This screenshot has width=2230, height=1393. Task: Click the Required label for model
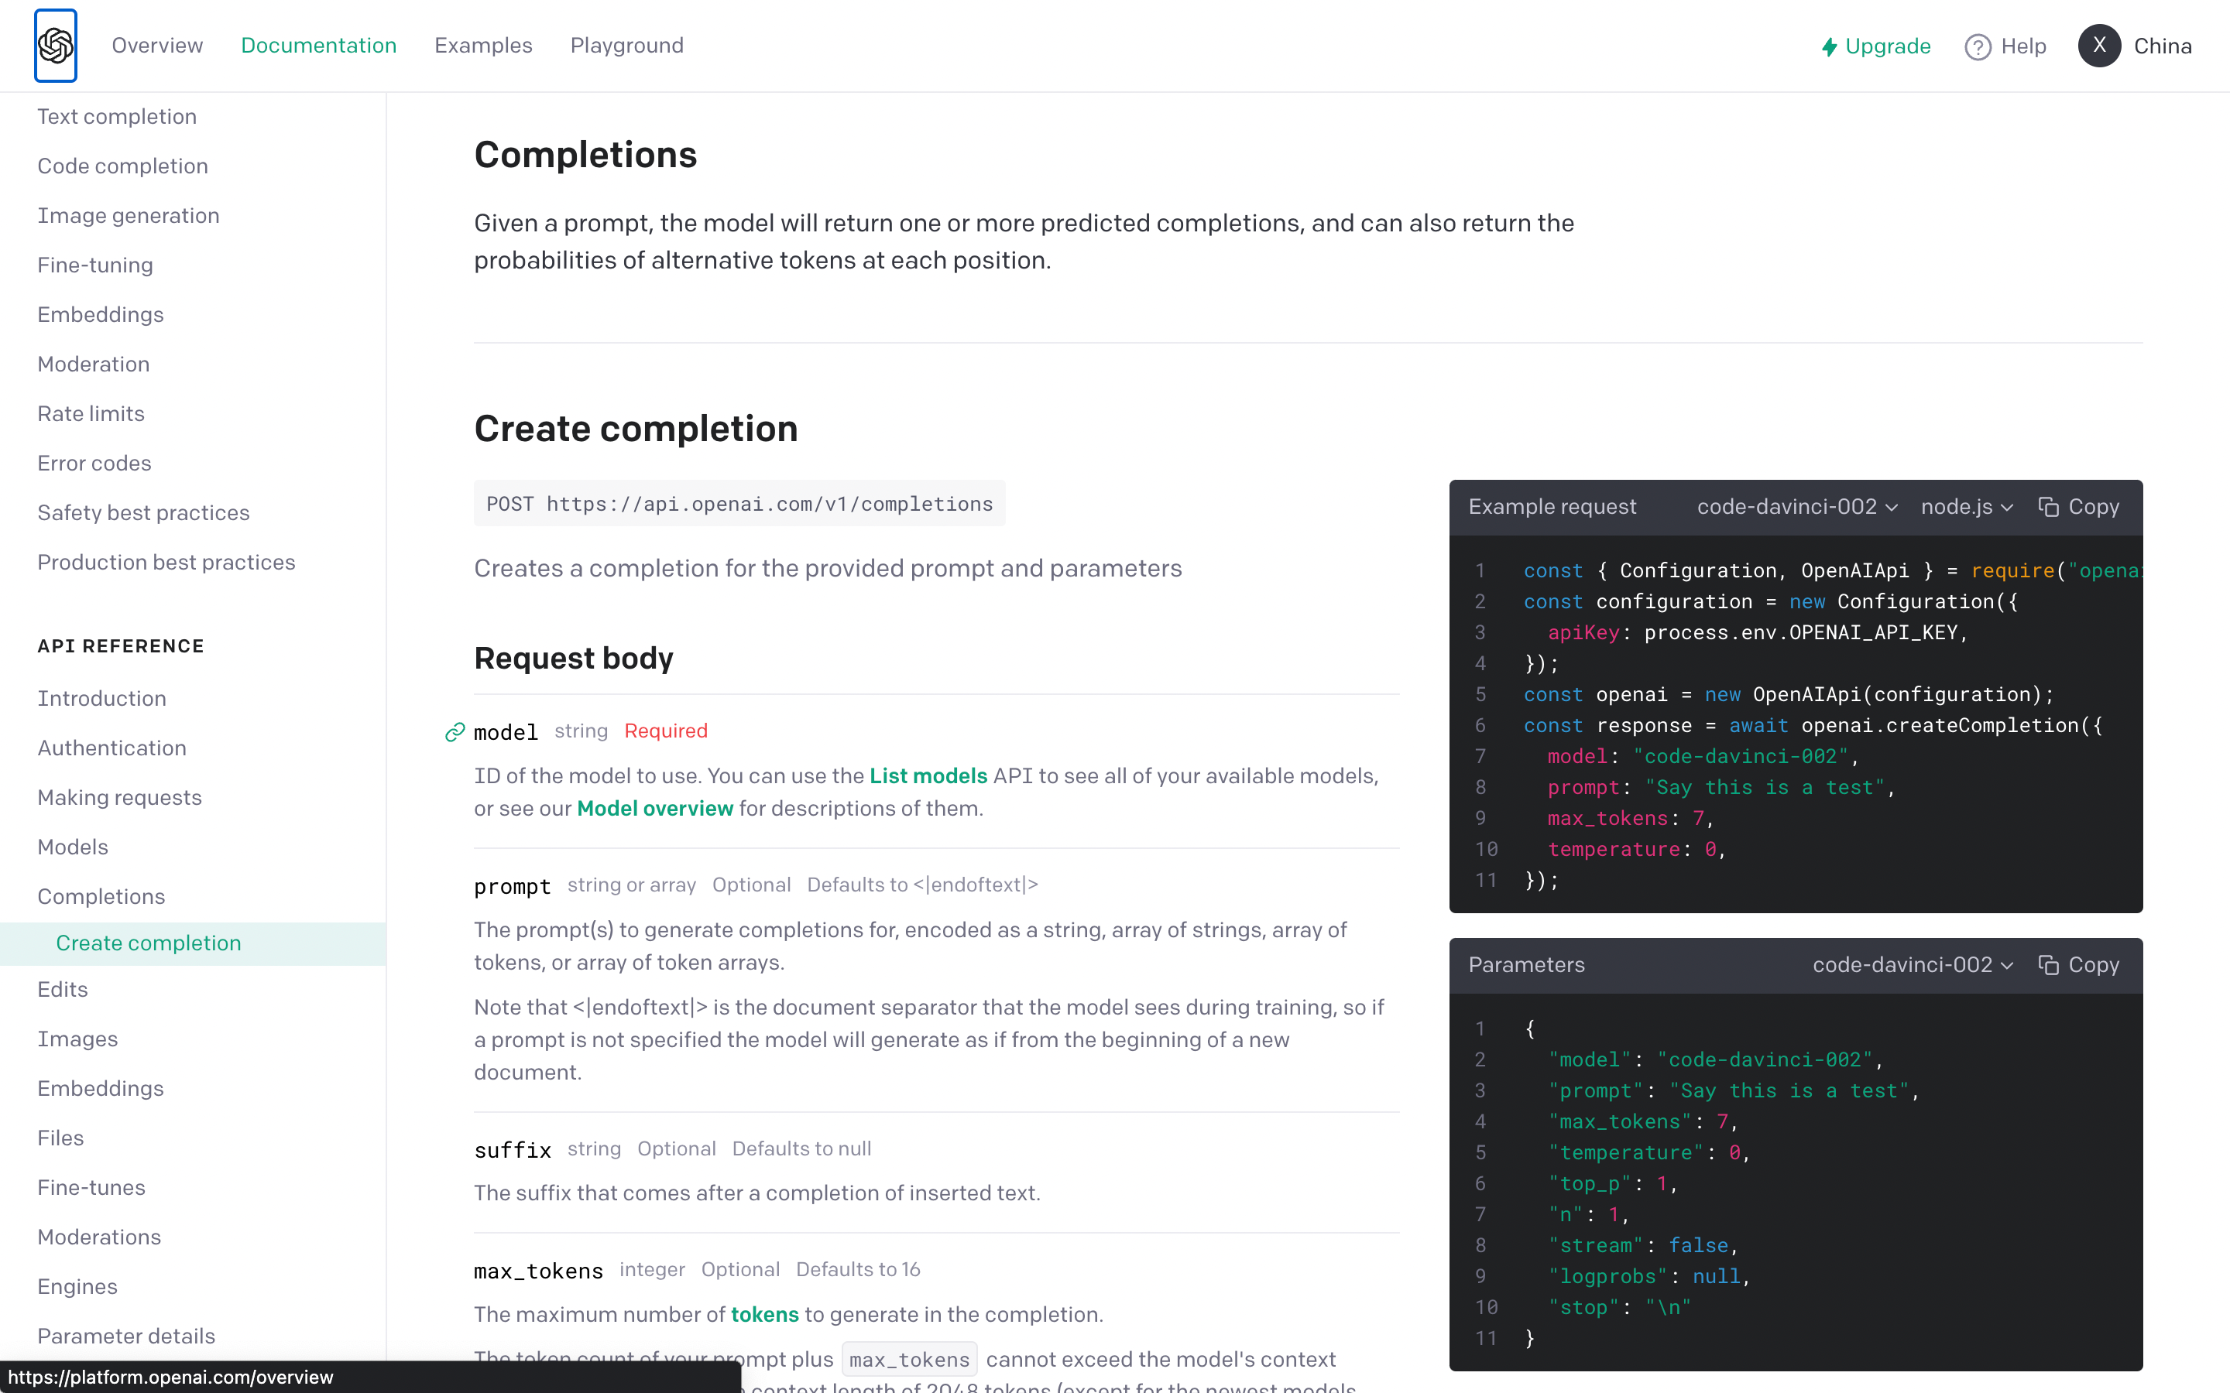[665, 731]
